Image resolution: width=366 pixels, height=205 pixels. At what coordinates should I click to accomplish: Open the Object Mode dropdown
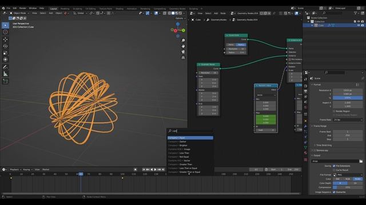(x=19, y=13)
